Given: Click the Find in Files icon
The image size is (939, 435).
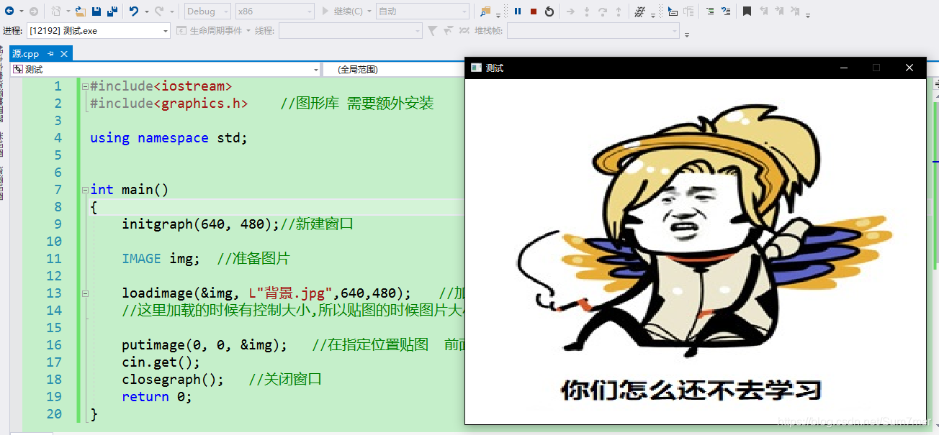Looking at the screenshot, I should 485,12.
